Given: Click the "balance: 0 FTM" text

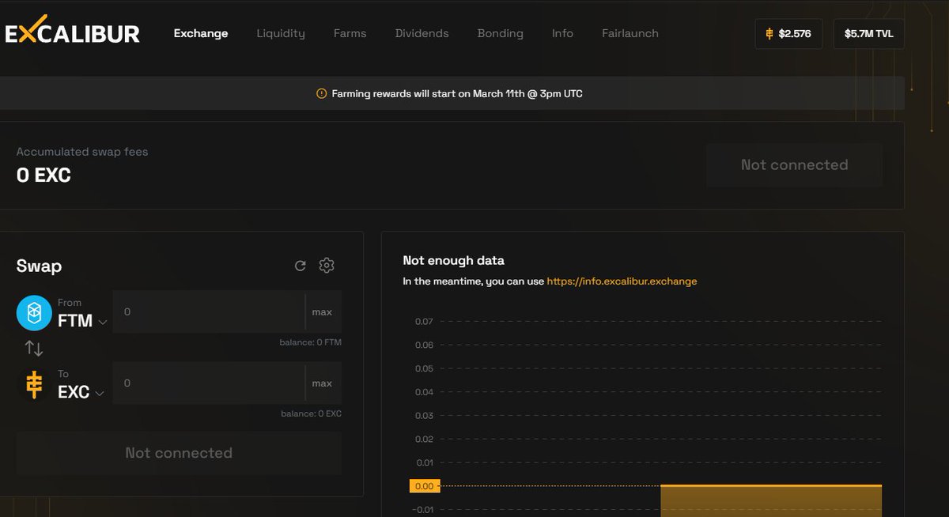Looking at the screenshot, I should (x=310, y=342).
